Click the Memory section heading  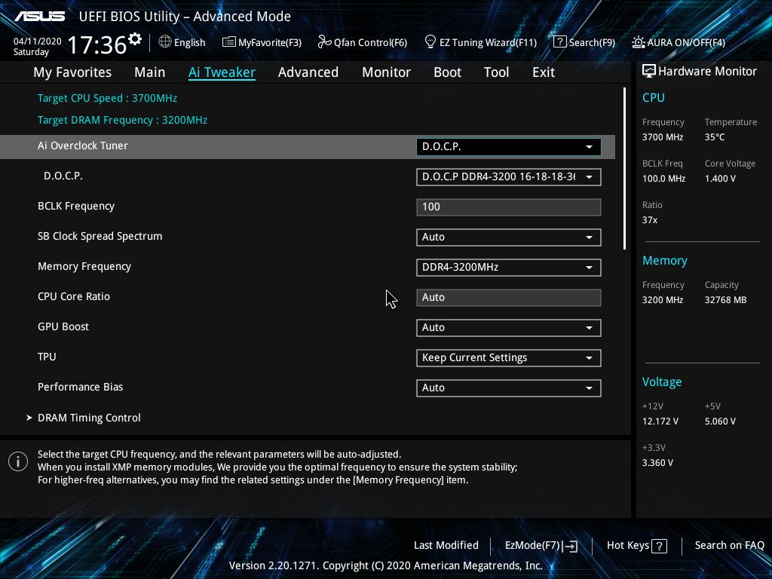pos(664,260)
